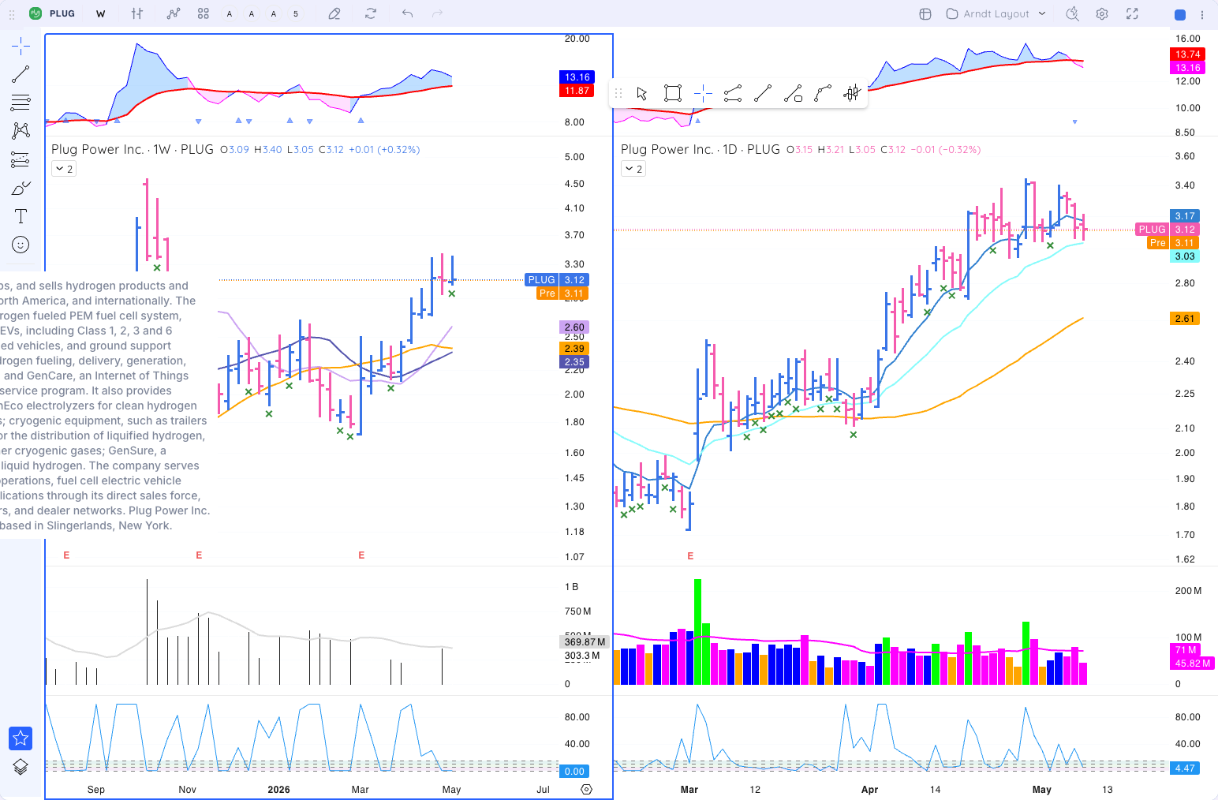Click the daily chart title Plug Power 1D
This screenshot has height=800, width=1218.
coord(701,149)
